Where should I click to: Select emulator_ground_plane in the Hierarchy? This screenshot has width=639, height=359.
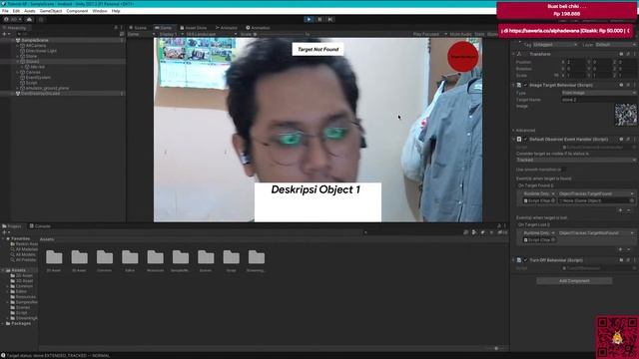(47, 88)
